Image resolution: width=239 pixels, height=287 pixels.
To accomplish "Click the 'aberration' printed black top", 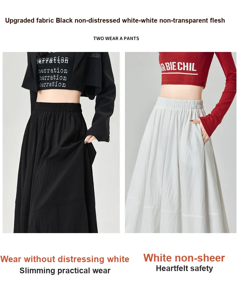I will (53, 72).
